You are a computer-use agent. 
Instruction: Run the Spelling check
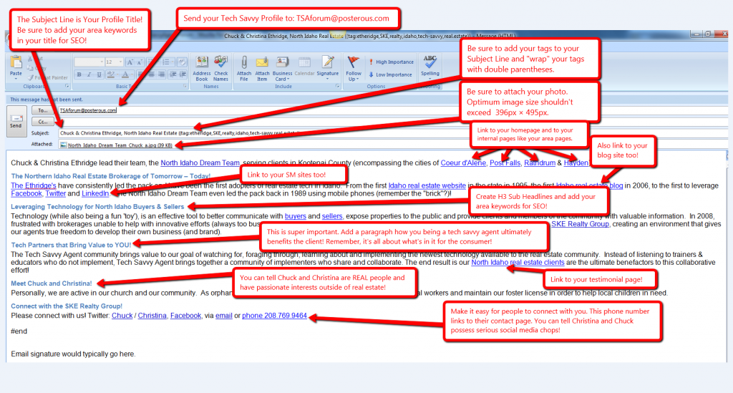(x=430, y=66)
